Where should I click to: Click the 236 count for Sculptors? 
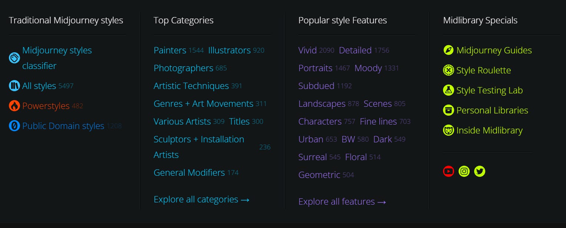pyautogui.click(x=265, y=147)
